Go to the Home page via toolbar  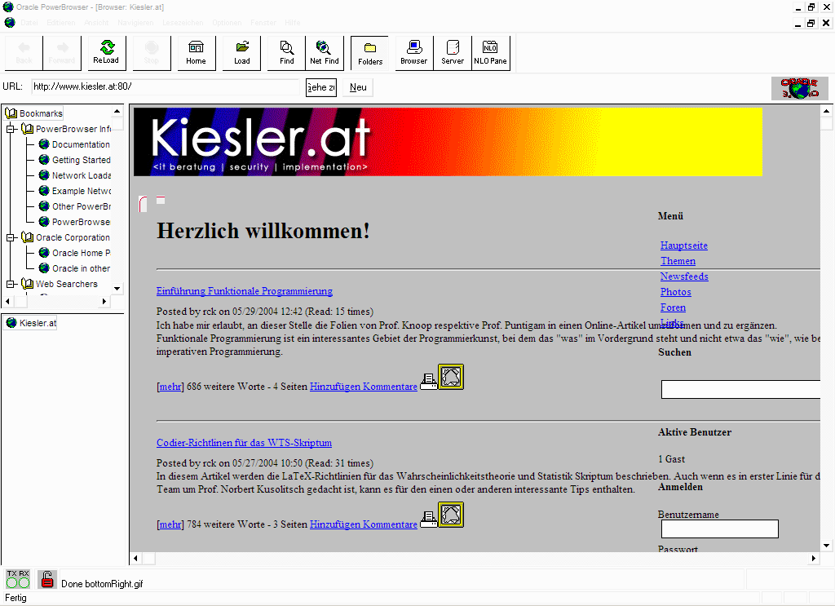pyautogui.click(x=197, y=53)
